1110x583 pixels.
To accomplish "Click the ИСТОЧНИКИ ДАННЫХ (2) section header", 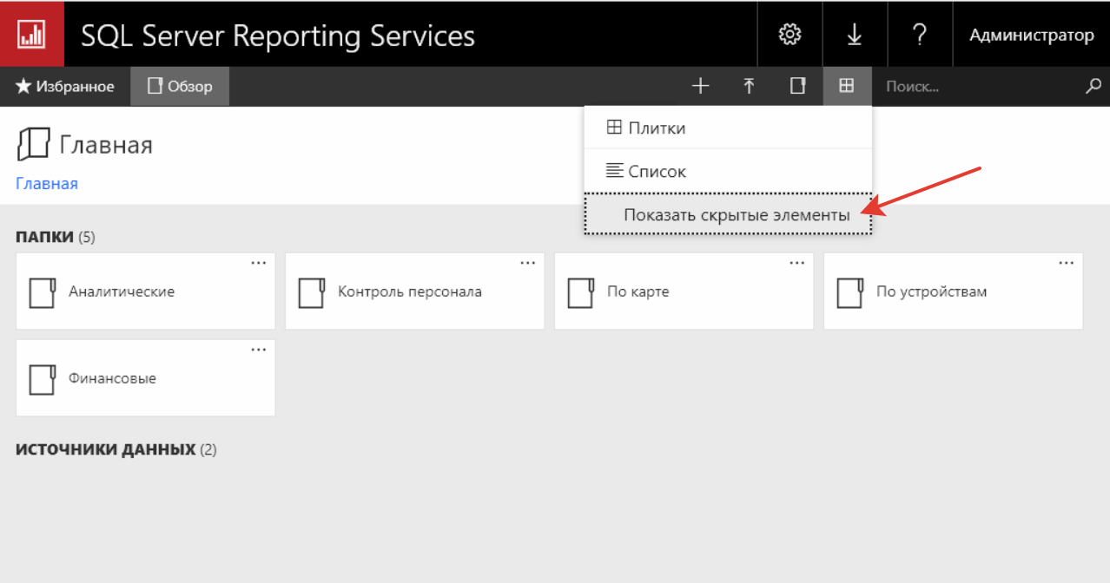I will [x=116, y=449].
